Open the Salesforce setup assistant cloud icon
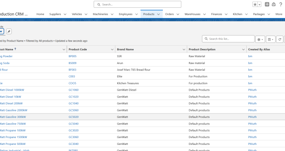Image resolution: width=285 pixels, height=151 pixels. click(274, 4)
